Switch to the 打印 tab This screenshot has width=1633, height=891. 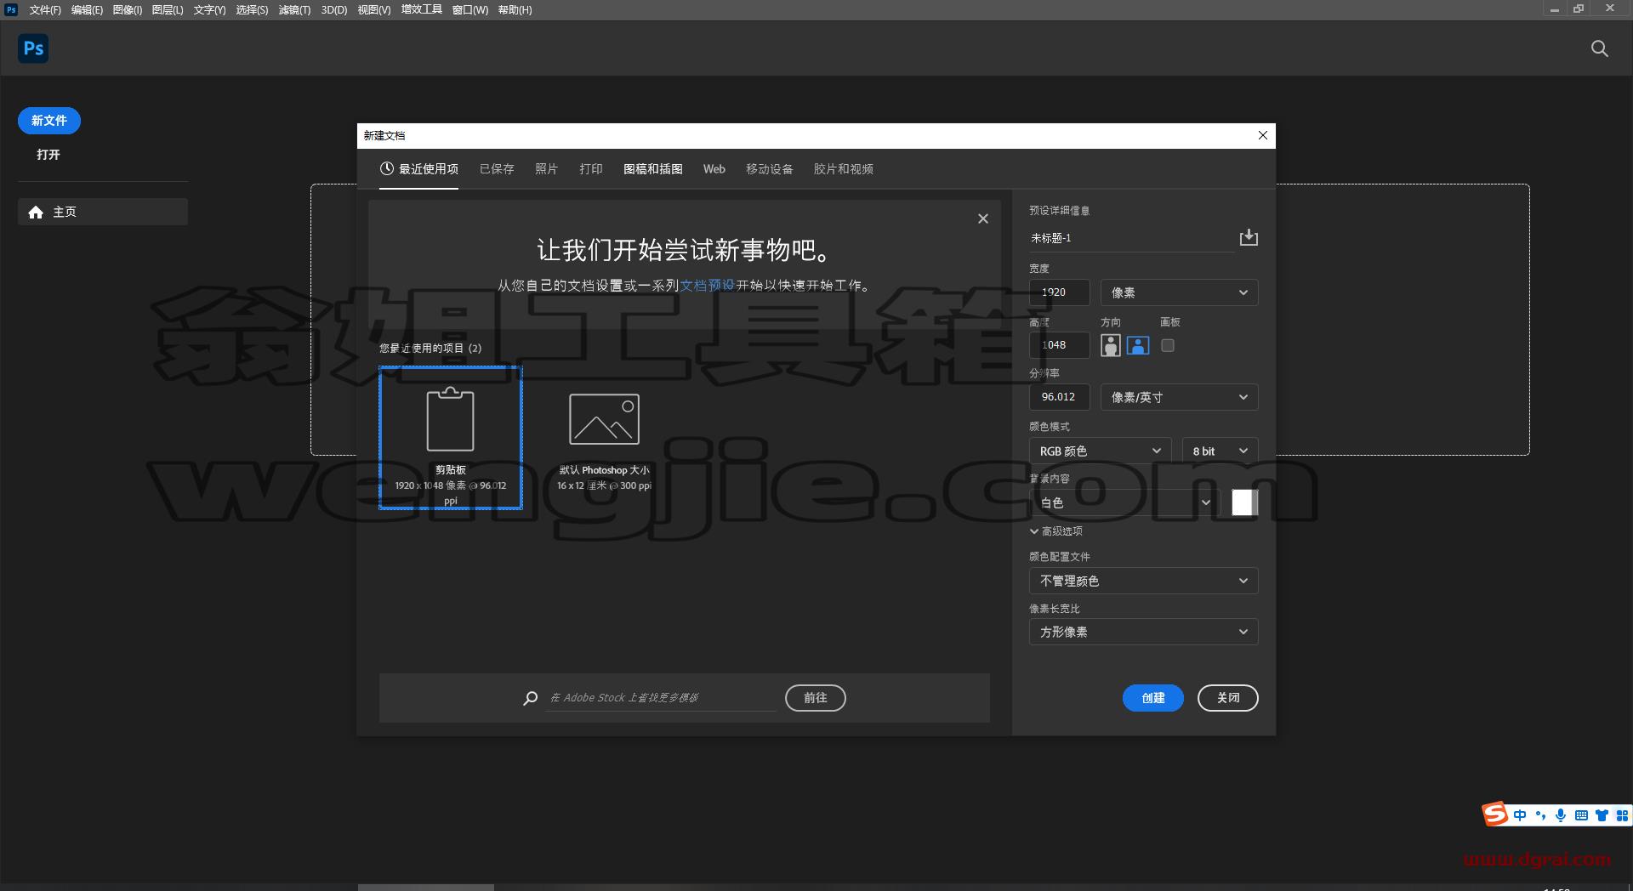591,169
